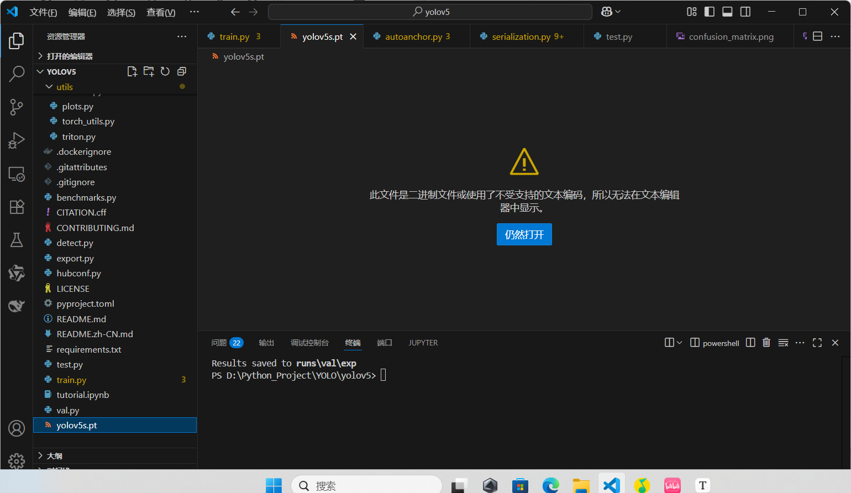Split the editor to the right
The image size is (851, 493).
coord(818,36)
